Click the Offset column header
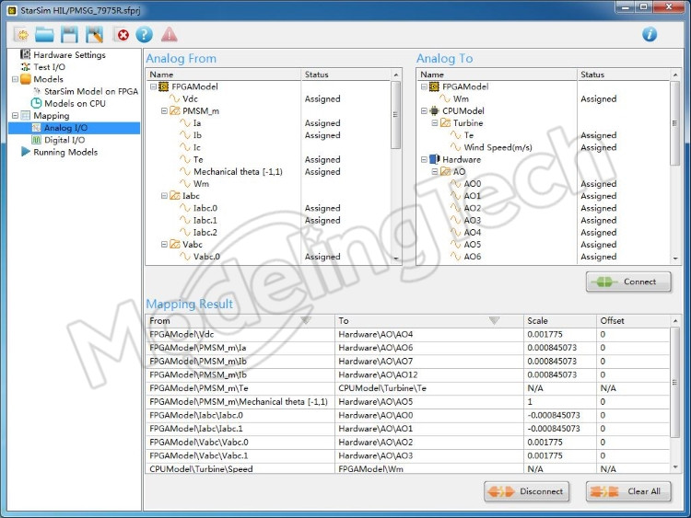The height and width of the screenshot is (518, 691). click(633, 321)
